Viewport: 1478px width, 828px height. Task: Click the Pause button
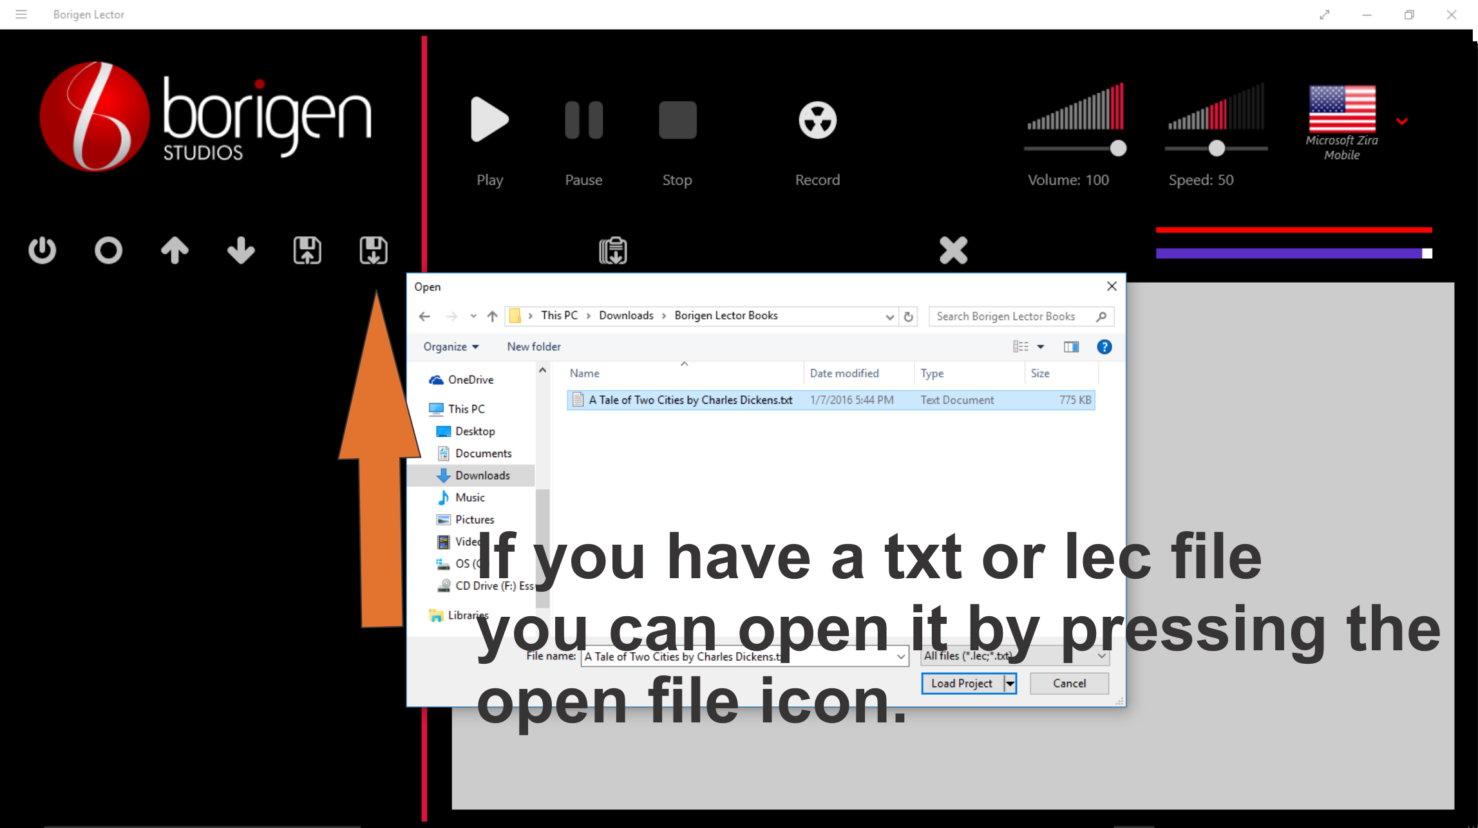(x=583, y=120)
